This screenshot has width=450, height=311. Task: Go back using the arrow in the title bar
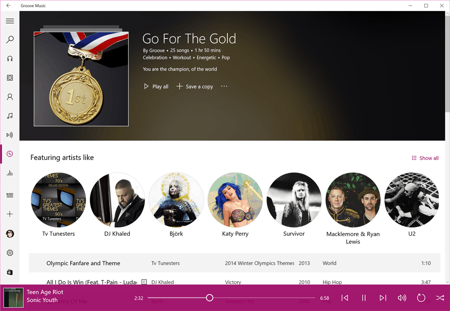coord(9,5)
